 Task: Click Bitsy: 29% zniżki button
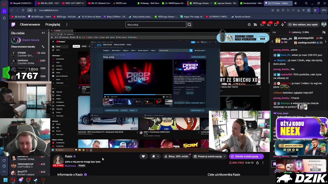click(176, 156)
